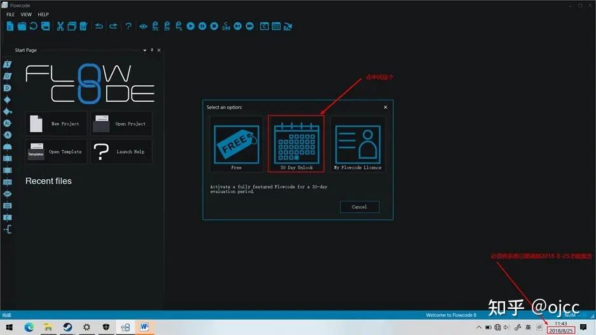Pin the Start Page panel

click(151, 50)
